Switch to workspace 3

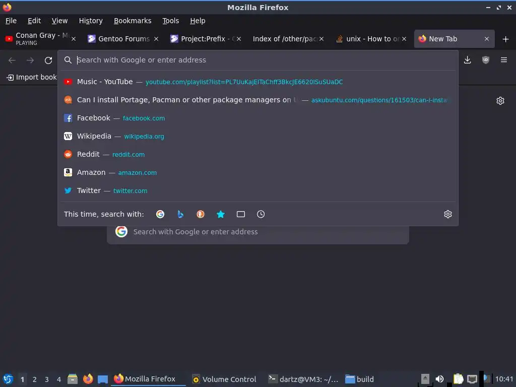point(47,379)
